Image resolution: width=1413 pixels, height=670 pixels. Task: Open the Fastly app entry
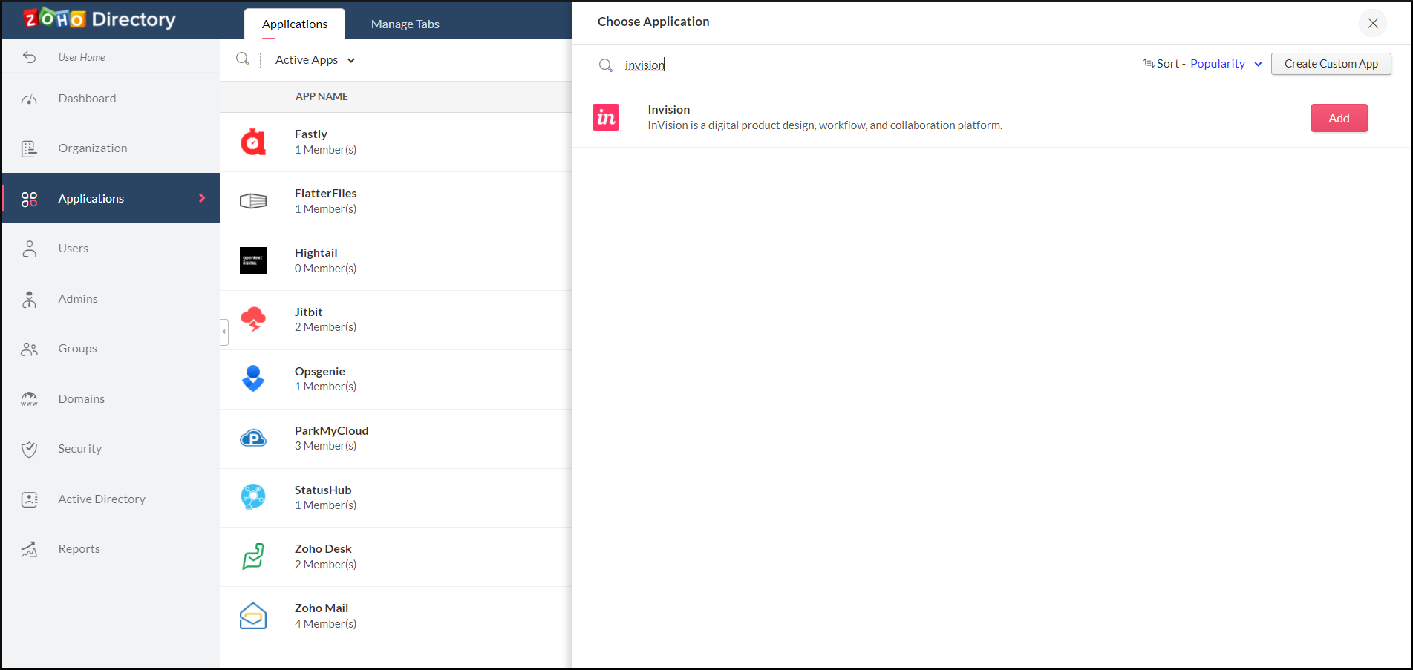click(x=396, y=142)
